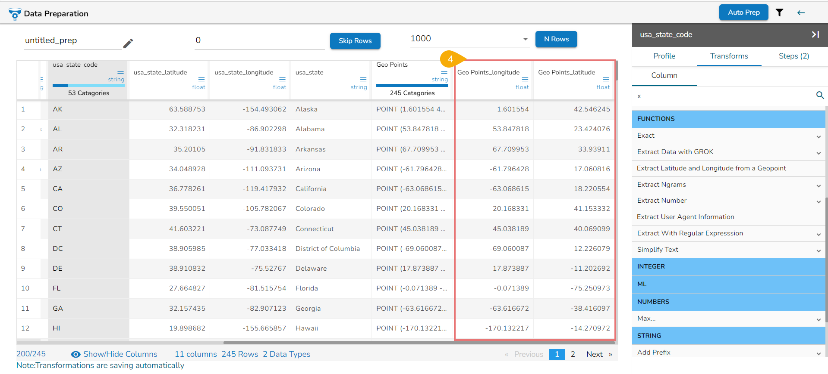Switch to the Profile tab
This screenshot has width=828, height=374.
click(664, 56)
